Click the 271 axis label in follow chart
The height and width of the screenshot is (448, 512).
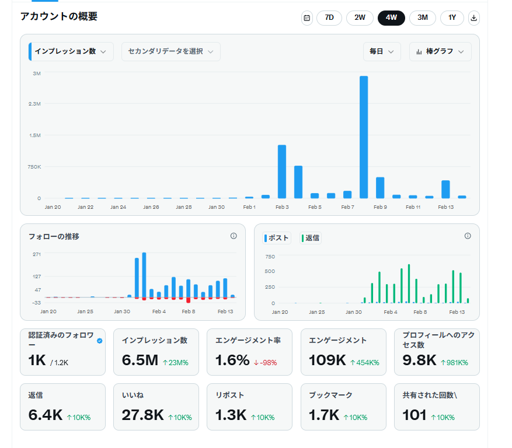(37, 254)
